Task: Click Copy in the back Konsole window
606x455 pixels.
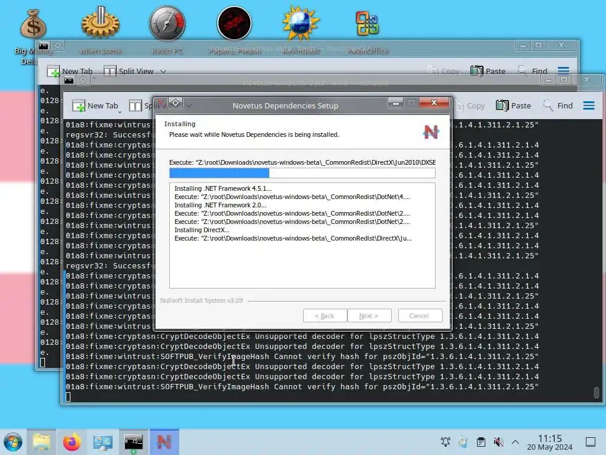Action: pyautogui.click(x=444, y=71)
